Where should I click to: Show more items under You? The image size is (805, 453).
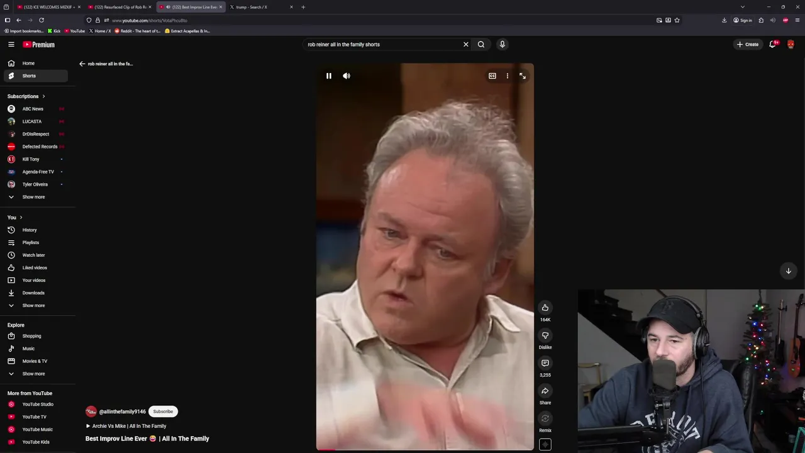click(x=35, y=305)
